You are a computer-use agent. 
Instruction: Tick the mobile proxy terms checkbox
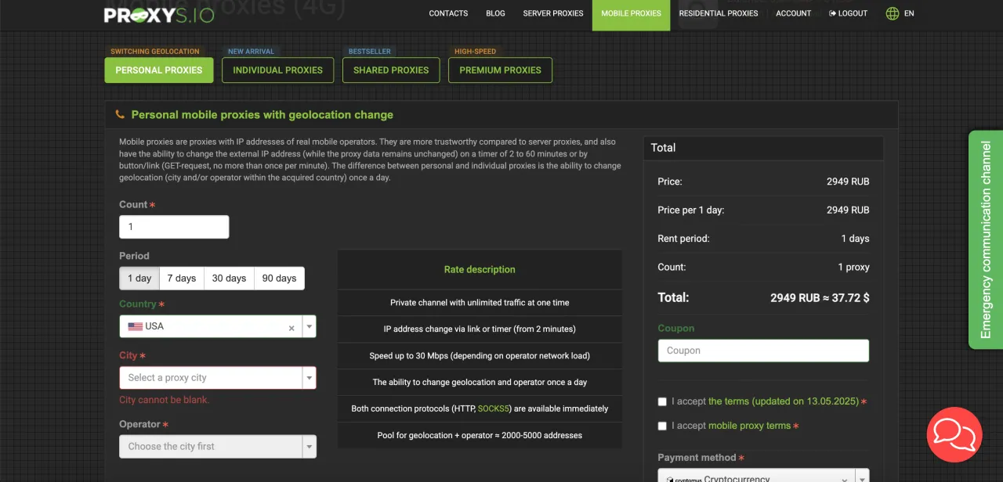pos(662,426)
